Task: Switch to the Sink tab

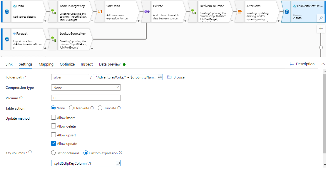Action: pos(9,64)
